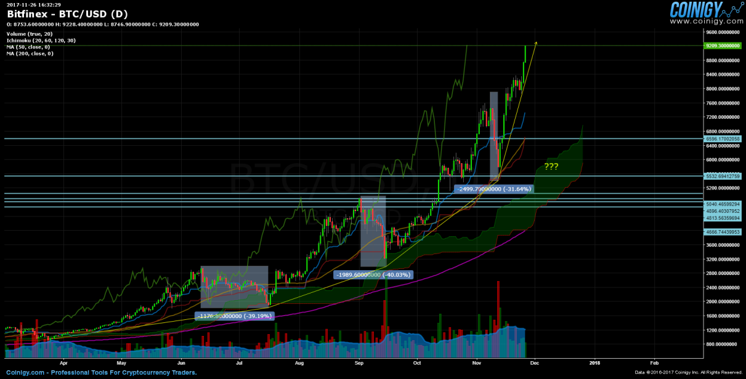This screenshot has width=746, height=379.
Task: Click the Apr label on the time axis
Action: click(x=64, y=363)
